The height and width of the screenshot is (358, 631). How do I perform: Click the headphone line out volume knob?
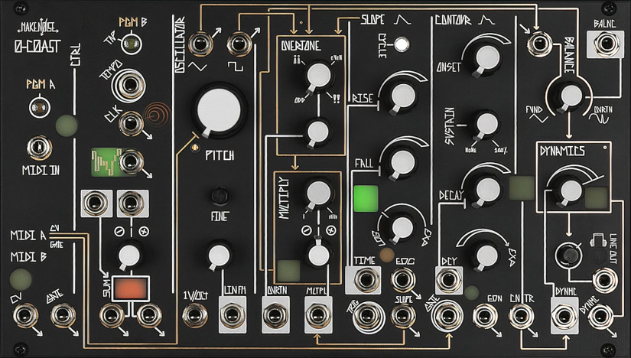(x=568, y=255)
